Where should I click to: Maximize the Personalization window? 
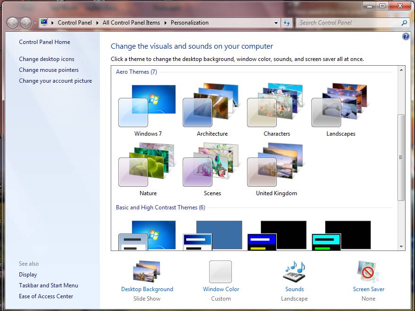(382, 6)
